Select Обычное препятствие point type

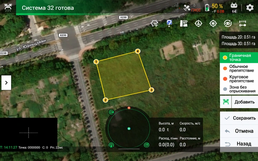click(239, 68)
